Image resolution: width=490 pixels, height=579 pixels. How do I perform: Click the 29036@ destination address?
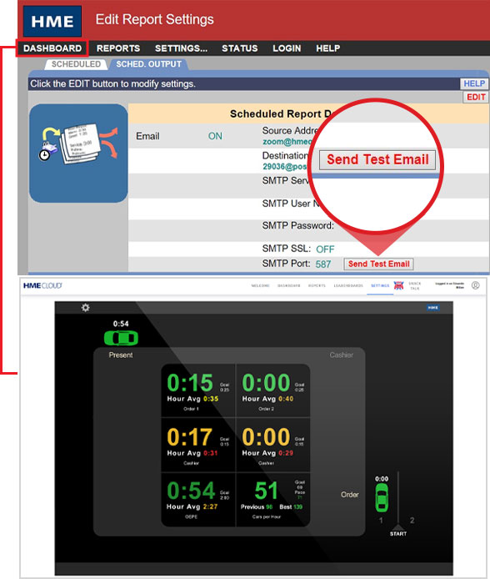[285, 167]
